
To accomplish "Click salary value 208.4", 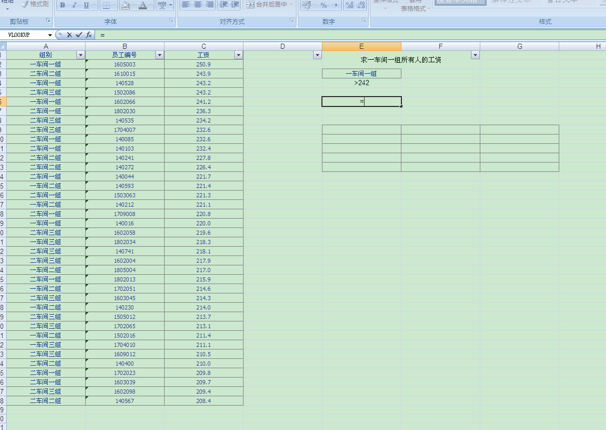I will tap(204, 401).
